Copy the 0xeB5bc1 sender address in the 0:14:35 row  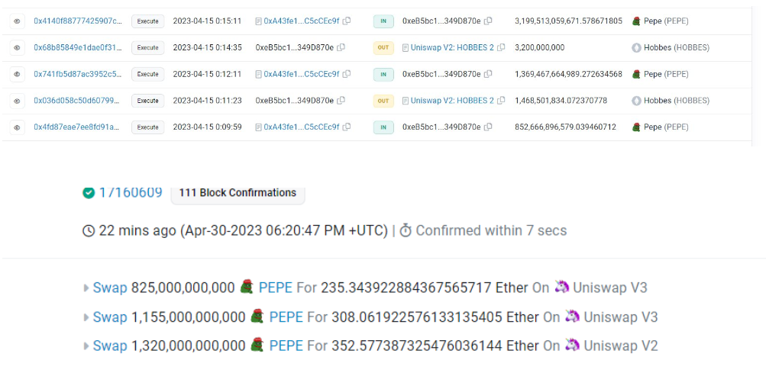pos(341,47)
